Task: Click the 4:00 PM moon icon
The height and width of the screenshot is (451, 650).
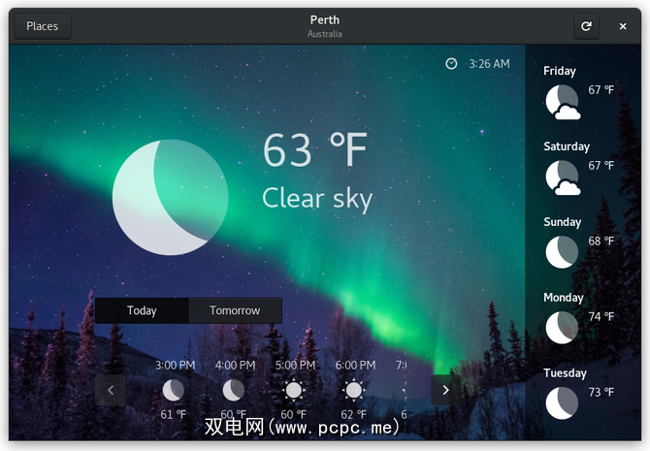Action: [x=234, y=390]
